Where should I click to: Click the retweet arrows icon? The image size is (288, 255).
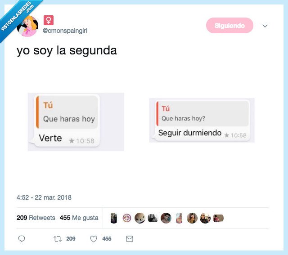coord(58,239)
